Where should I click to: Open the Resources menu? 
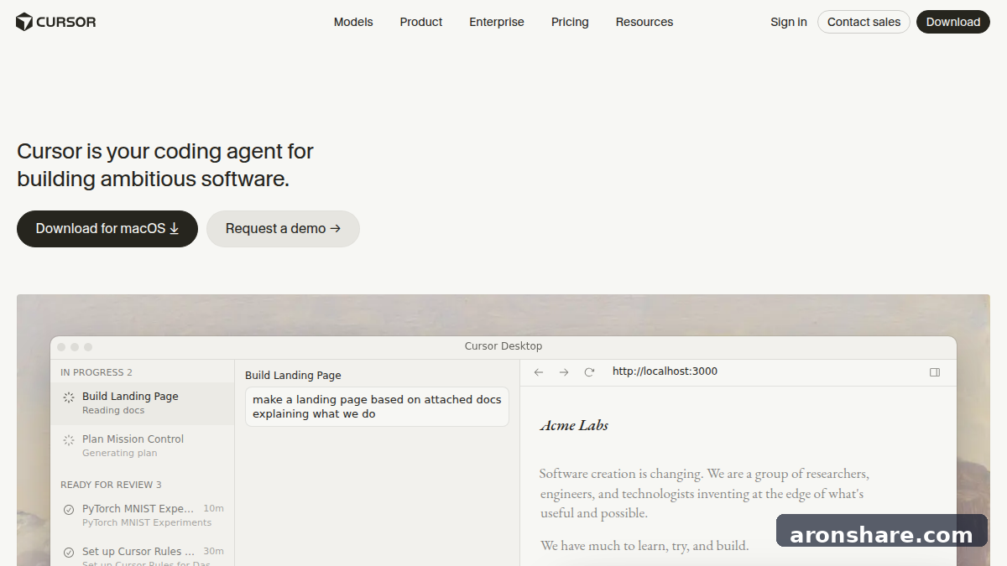[644, 22]
